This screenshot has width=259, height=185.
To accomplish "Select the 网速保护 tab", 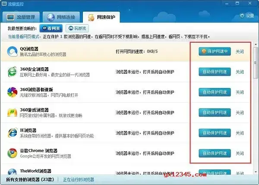I will click(101, 17).
